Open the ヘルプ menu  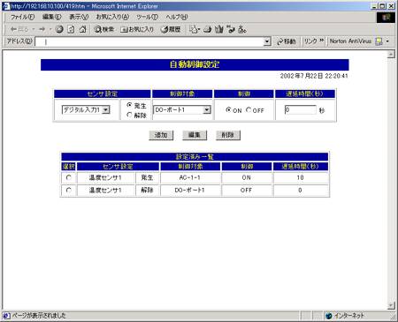click(x=177, y=17)
